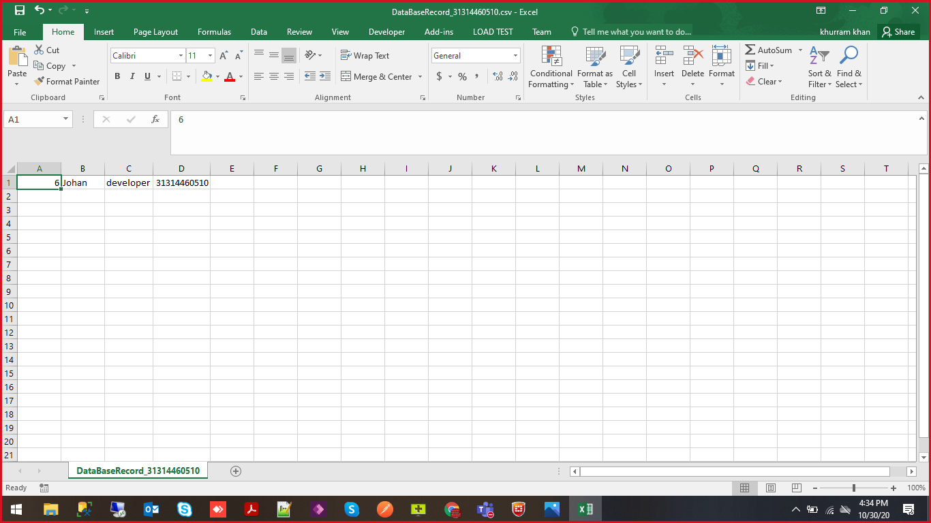The image size is (931, 523).
Task: Open the General number format dropdown
Action: [x=515, y=56]
